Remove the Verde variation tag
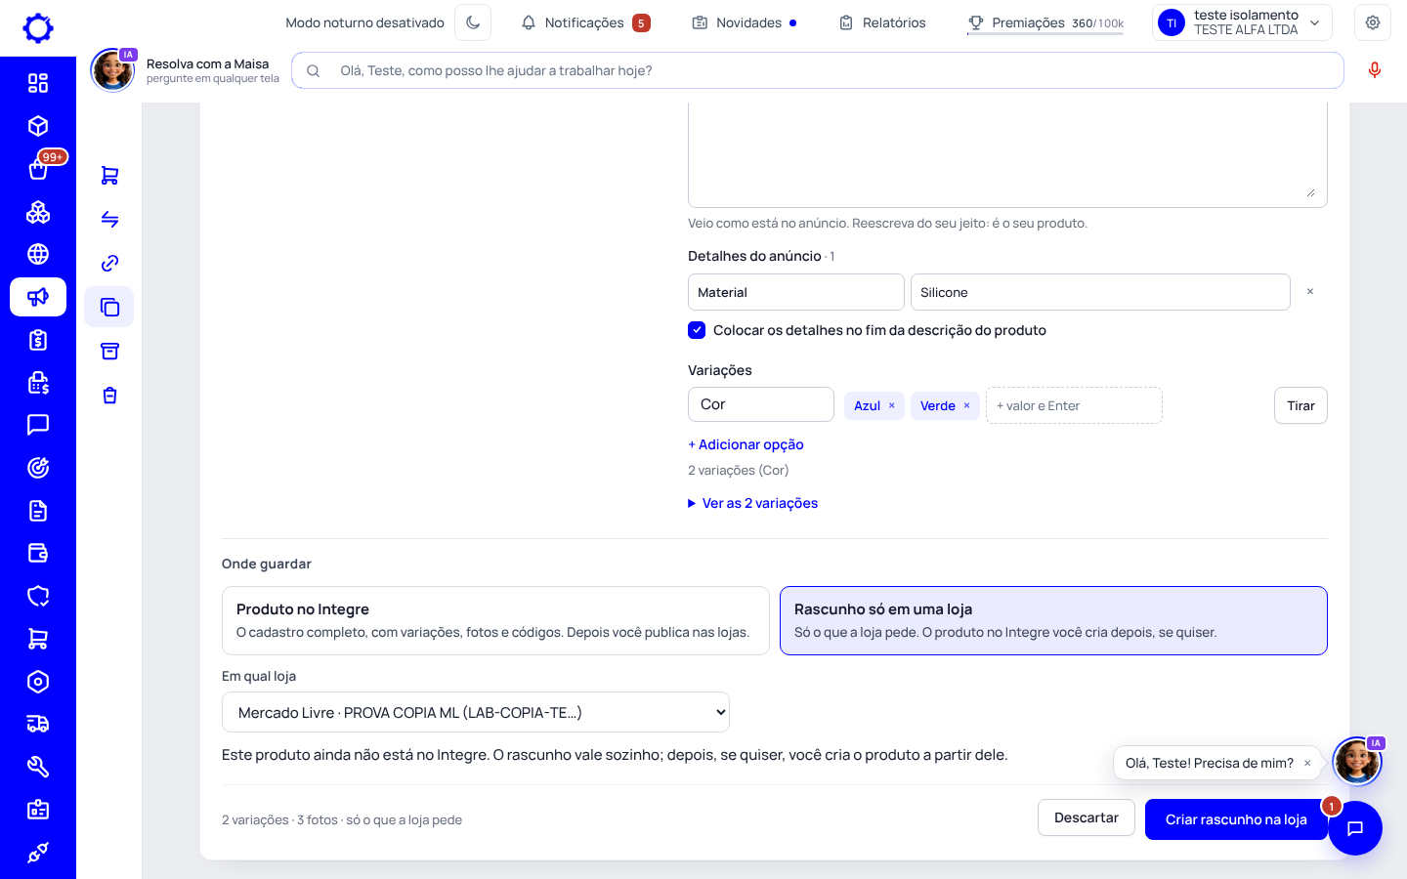This screenshot has width=1407, height=879. pyautogui.click(x=967, y=405)
